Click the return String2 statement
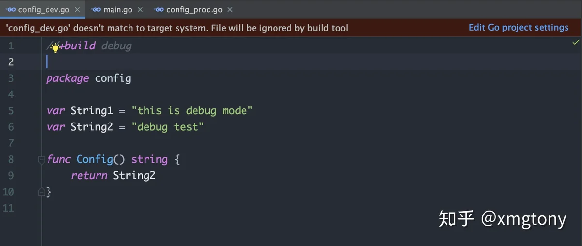 (113, 175)
